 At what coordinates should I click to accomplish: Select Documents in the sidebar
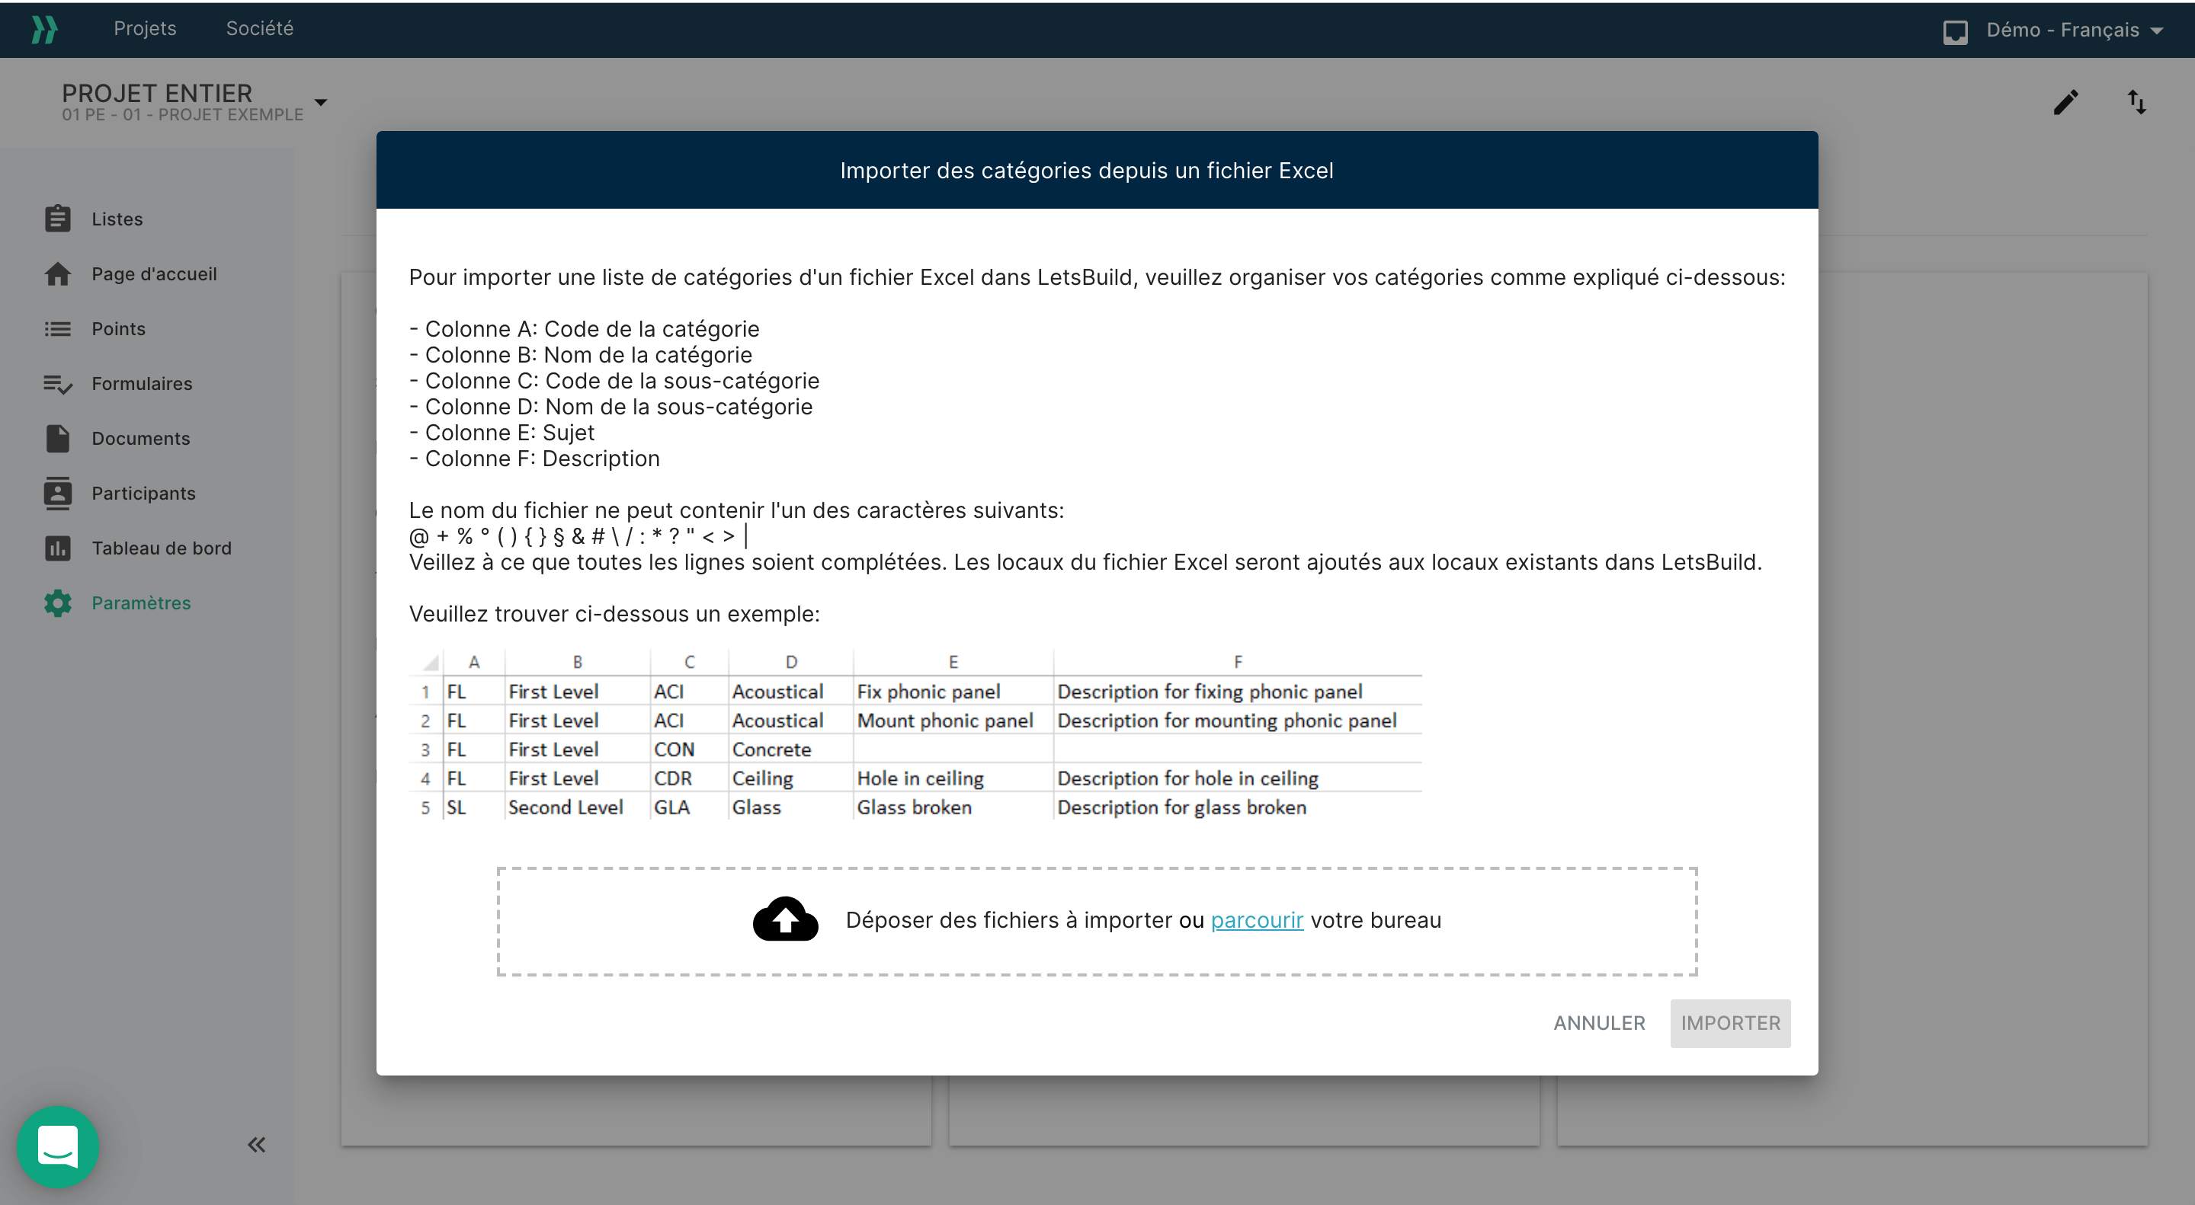[140, 439]
